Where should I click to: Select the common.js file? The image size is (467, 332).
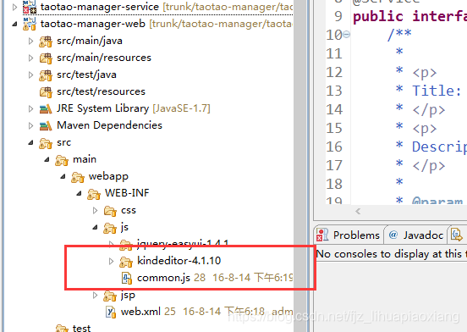tap(163, 279)
